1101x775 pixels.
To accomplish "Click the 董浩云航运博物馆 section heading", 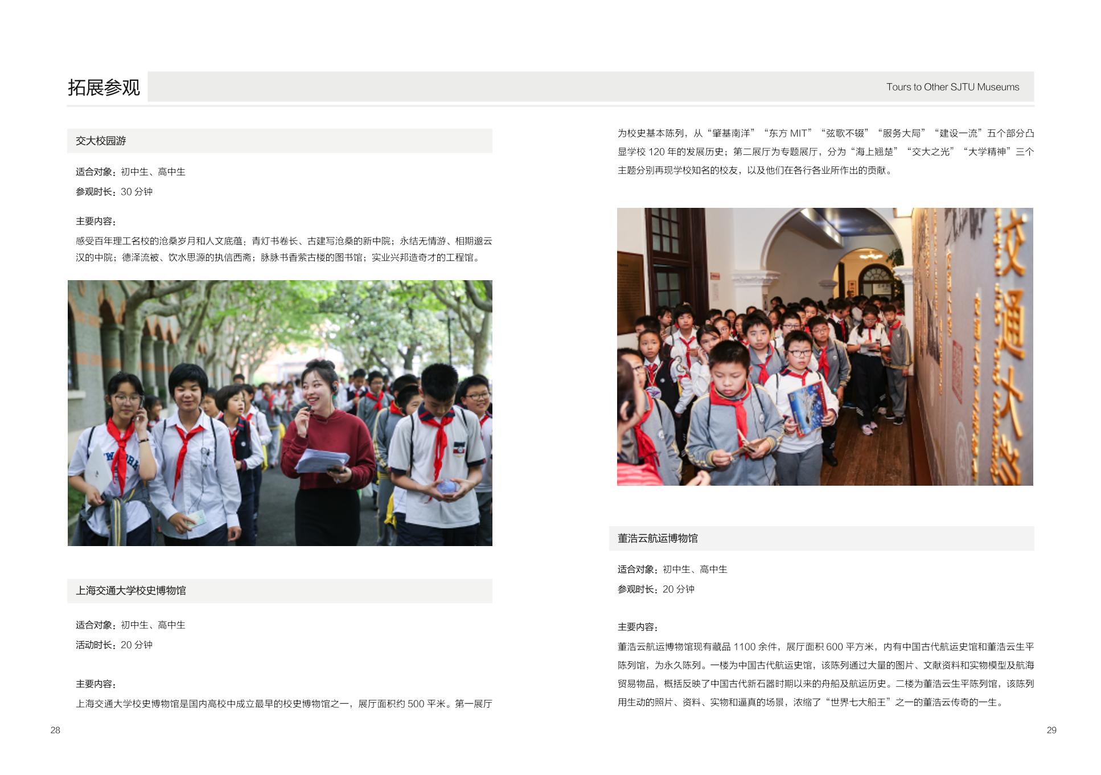I will pos(658,538).
